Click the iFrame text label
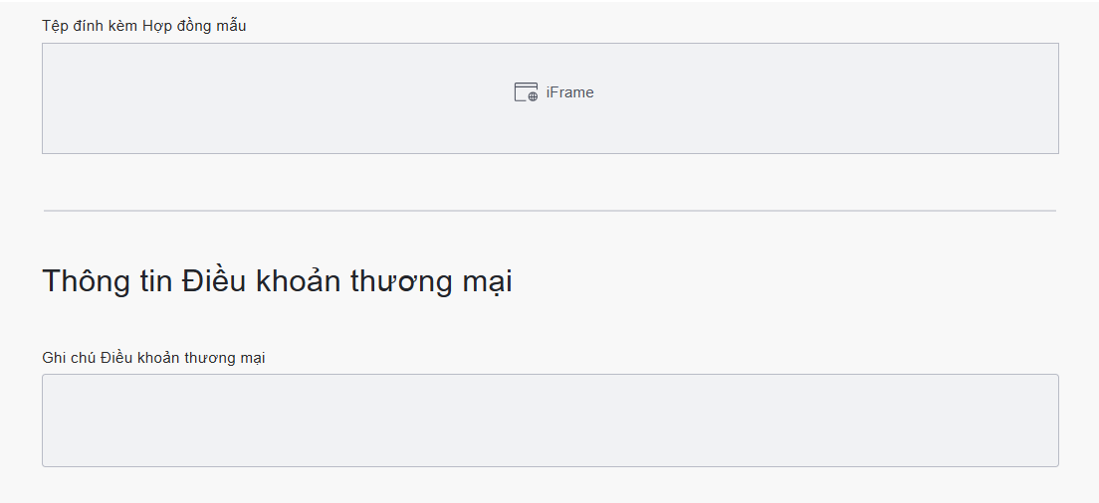This screenshot has width=1099, height=503. tap(569, 92)
